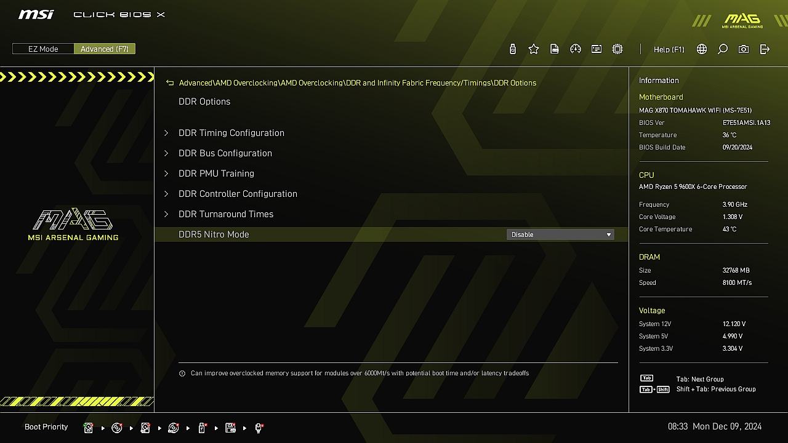Screen dimensions: 788x443
Task: Open the M-Flash USB drive icon
Action: [513, 49]
